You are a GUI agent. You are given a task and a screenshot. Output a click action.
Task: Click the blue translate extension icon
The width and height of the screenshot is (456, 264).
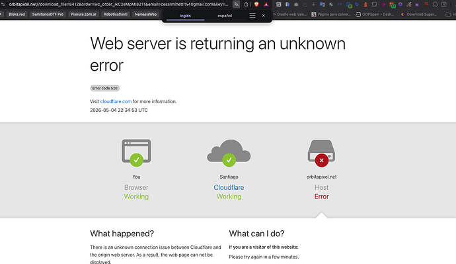click(x=322, y=5)
